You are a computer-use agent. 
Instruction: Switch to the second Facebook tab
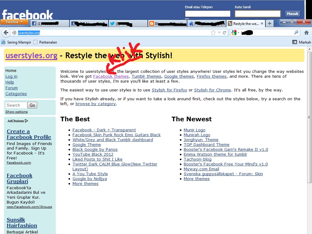pos(89,23)
